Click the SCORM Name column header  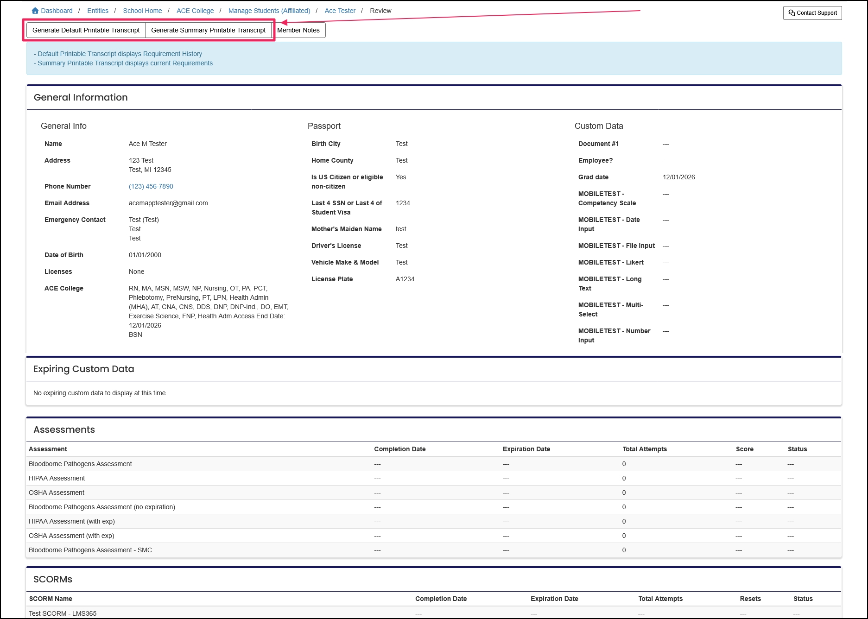point(51,599)
